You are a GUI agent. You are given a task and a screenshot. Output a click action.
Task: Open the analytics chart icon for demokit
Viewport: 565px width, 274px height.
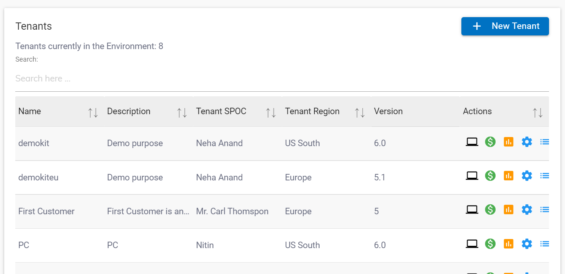pyautogui.click(x=509, y=142)
